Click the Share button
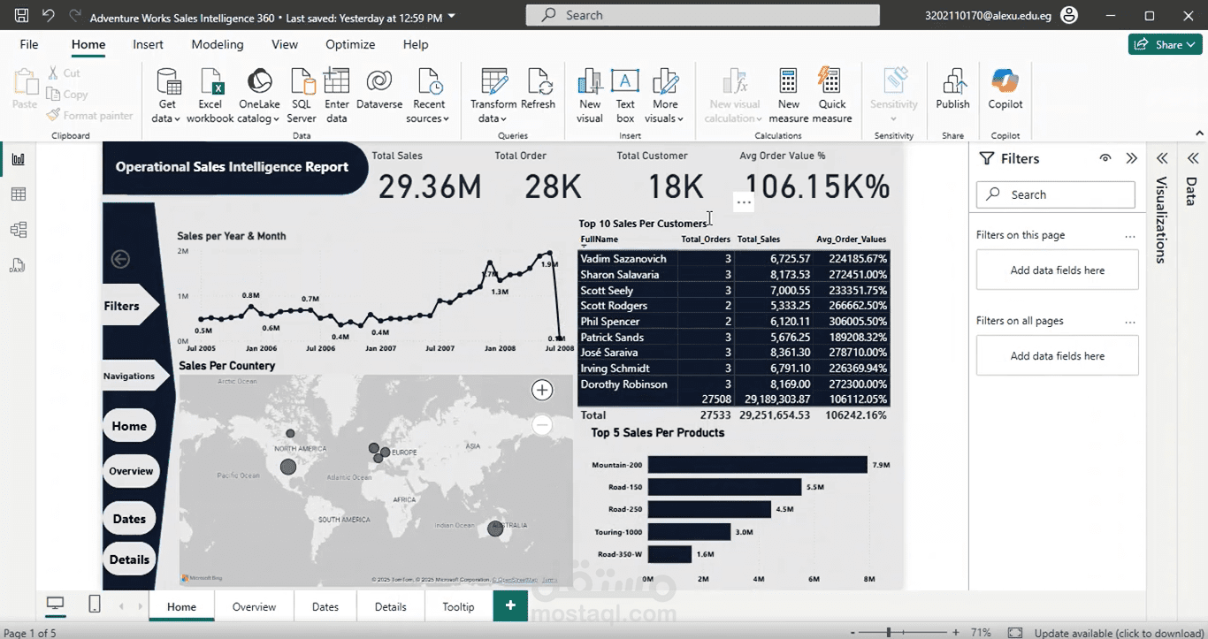Image resolution: width=1208 pixels, height=639 pixels. pyautogui.click(x=1165, y=43)
